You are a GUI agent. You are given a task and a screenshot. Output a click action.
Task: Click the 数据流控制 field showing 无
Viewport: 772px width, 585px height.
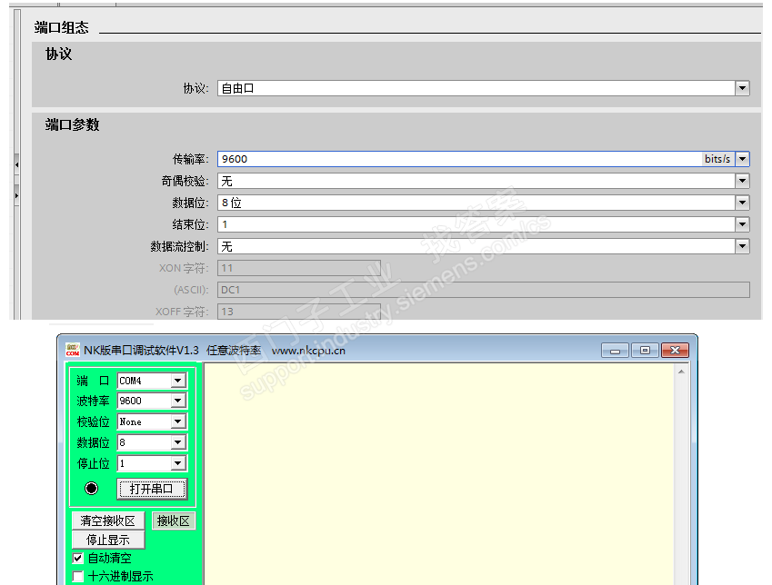click(476, 246)
